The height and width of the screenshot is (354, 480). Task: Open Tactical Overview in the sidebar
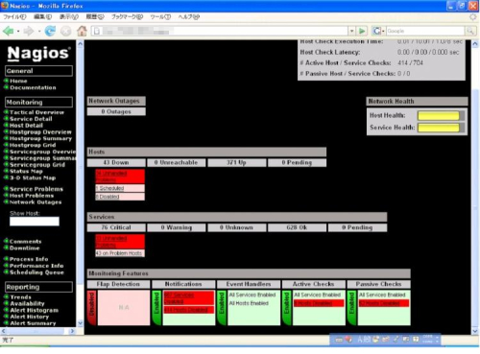[36, 112]
